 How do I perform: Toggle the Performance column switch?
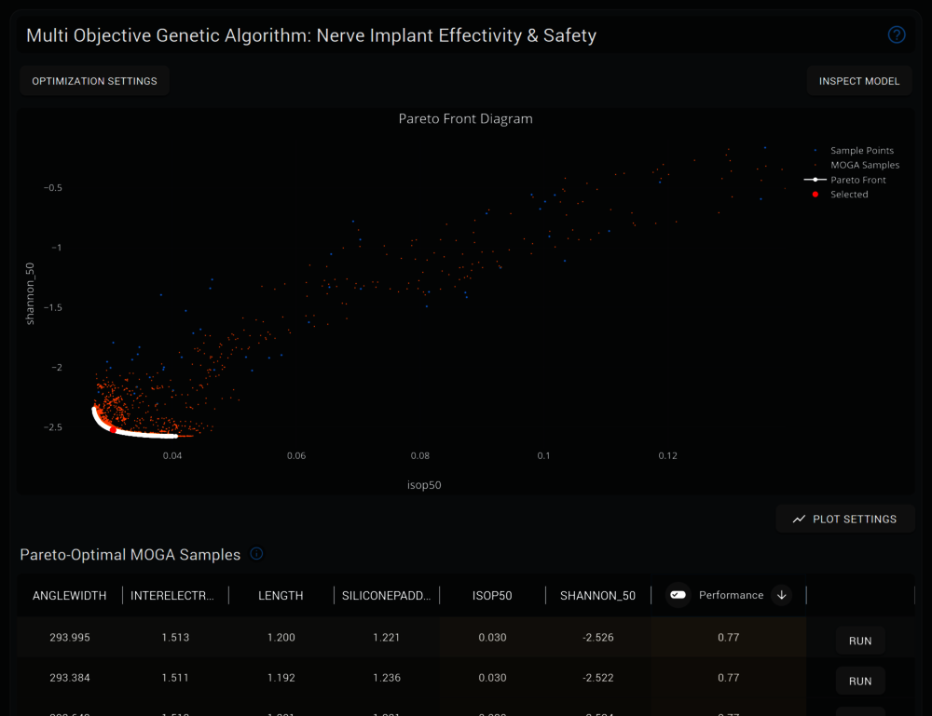click(x=678, y=595)
